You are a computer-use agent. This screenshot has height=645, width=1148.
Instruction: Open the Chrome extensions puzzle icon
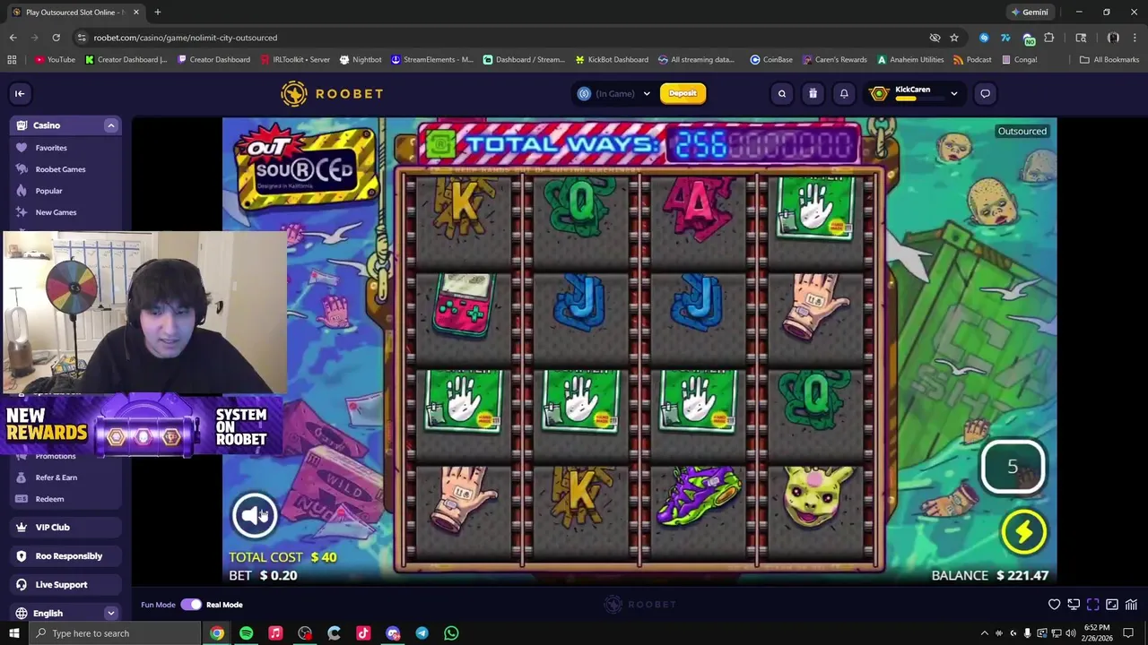click(x=1049, y=38)
